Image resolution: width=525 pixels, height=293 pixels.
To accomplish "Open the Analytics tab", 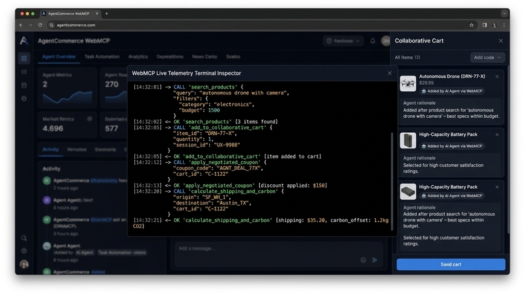I will (138, 57).
